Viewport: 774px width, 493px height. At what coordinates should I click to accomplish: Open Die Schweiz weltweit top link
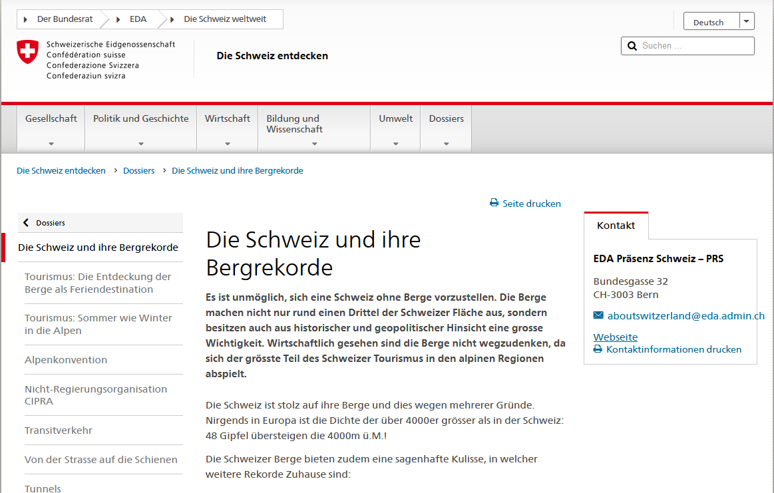tap(224, 19)
